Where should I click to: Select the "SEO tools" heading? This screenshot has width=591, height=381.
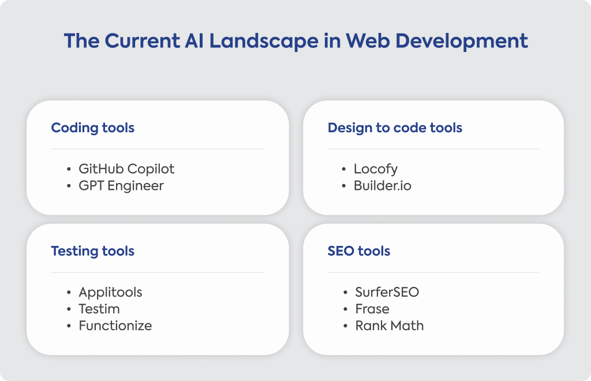(359, 251)
